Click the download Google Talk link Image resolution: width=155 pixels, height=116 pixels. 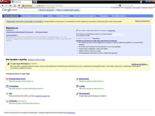(42, 96)
